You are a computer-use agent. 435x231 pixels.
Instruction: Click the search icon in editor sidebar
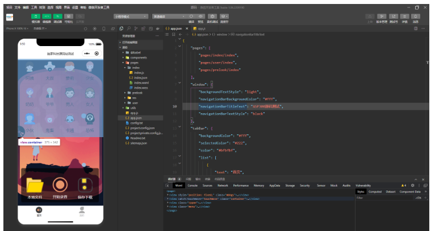tap(129, 28)
